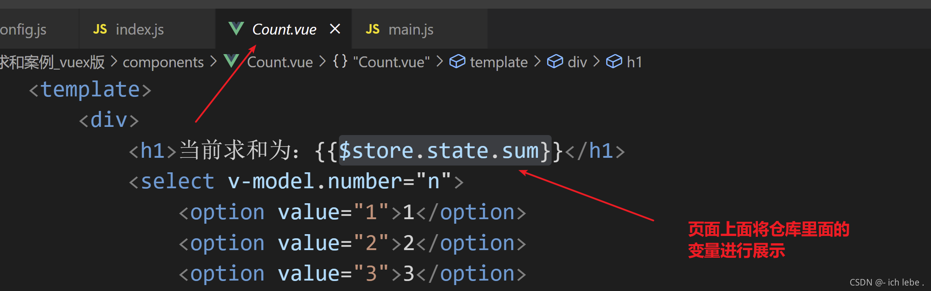
Task: Open the "Count.vue" symbol breadcrumb
Action: pyautogui.click(x=391, y=62)
